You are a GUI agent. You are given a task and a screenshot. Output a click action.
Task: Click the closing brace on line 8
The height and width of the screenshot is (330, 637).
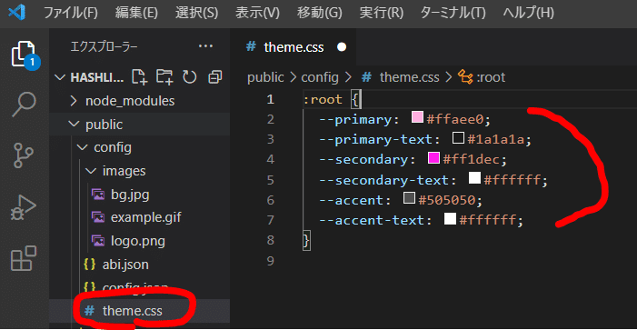pyautogui.click(x=307, y=240)
